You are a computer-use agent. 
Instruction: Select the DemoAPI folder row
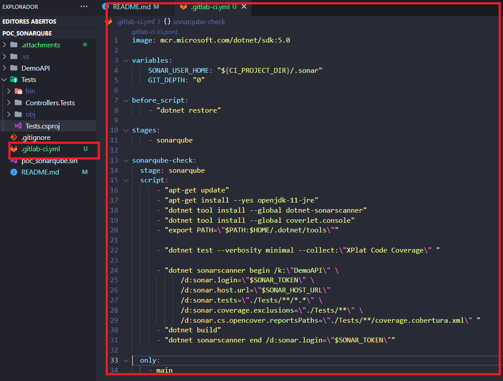pos(48,68)
